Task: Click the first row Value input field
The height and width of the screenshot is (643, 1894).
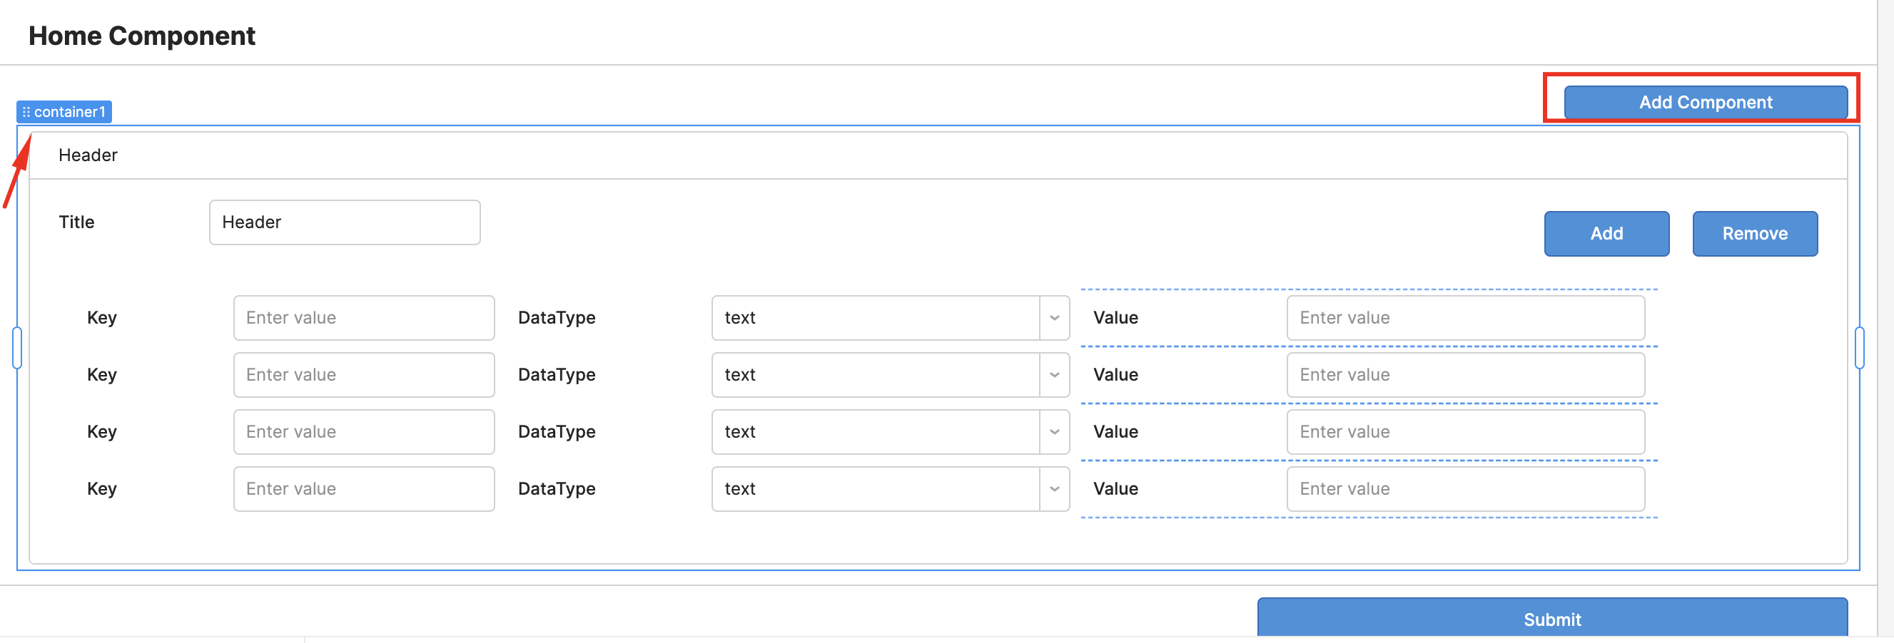Action: click(1464, 317)
